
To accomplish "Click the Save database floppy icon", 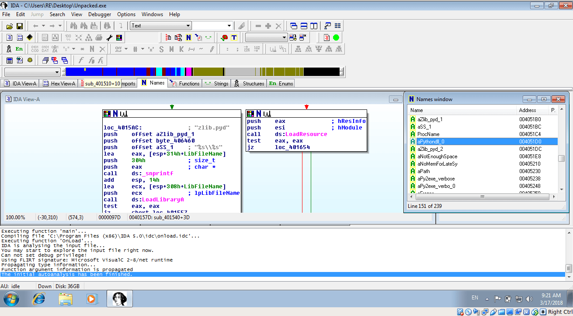I will click(19, 26).
